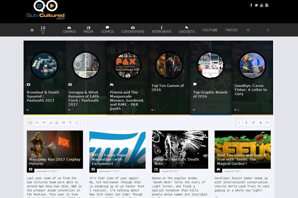Click camera icon under Funko card

tap(93, 169)
